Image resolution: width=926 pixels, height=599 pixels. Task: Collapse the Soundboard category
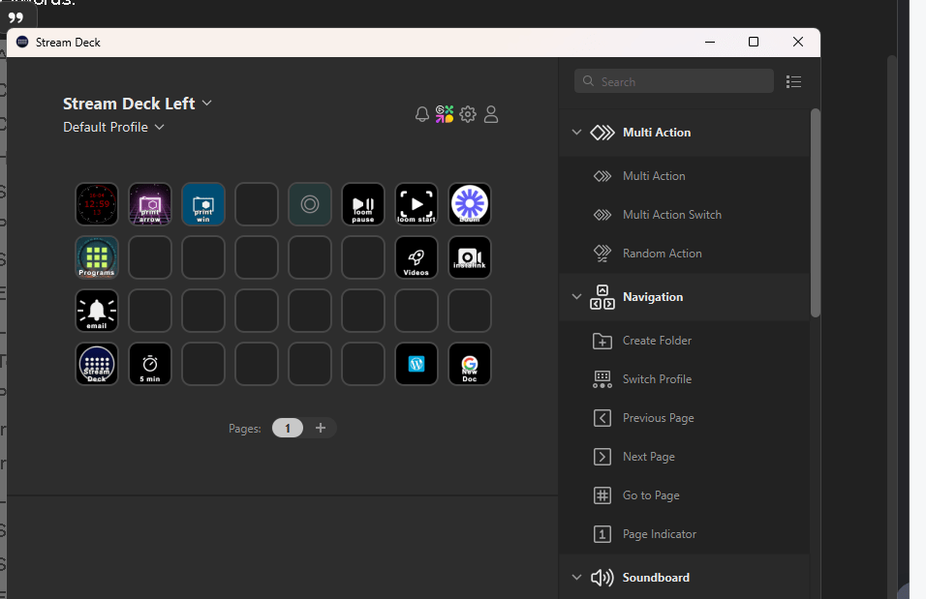(x=576, y=577)
